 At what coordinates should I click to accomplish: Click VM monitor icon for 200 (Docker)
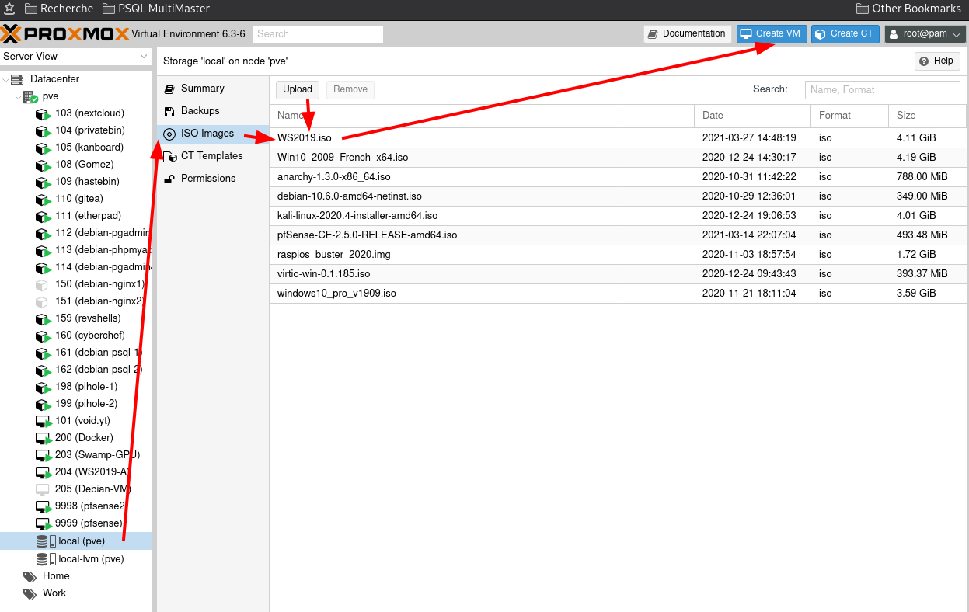[x=44, y=438]
